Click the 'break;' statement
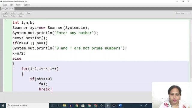Screen dimensions: 192x108 [45, 89]
